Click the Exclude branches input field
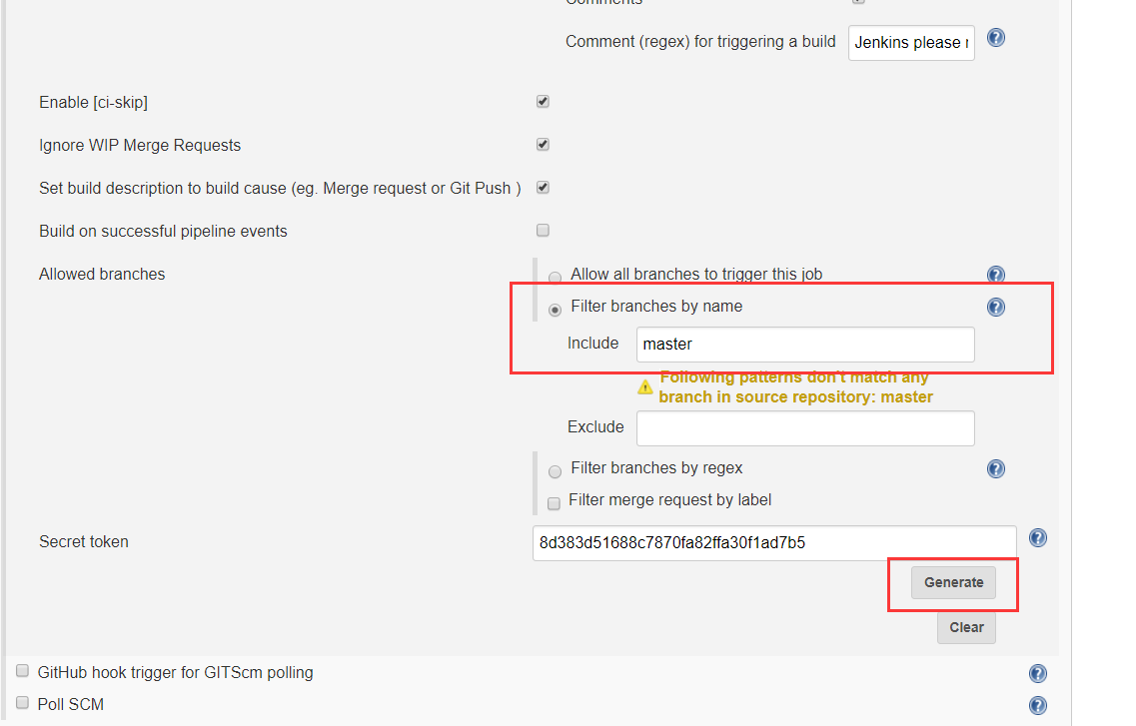This screenshot has width=1136, height=726. 805,428
